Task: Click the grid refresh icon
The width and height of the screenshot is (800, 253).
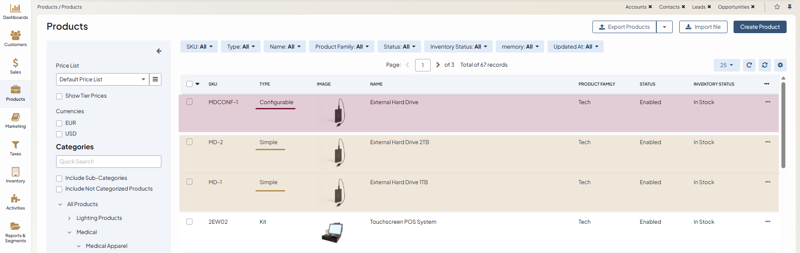Action: coord(749,65)
